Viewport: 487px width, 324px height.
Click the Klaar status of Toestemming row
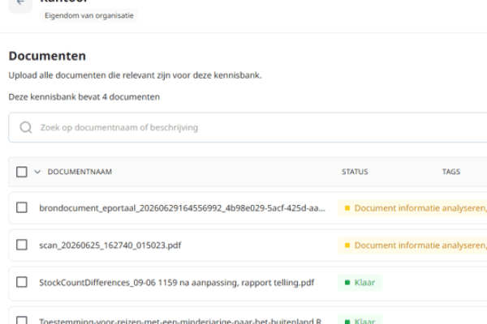pos(360,320)
